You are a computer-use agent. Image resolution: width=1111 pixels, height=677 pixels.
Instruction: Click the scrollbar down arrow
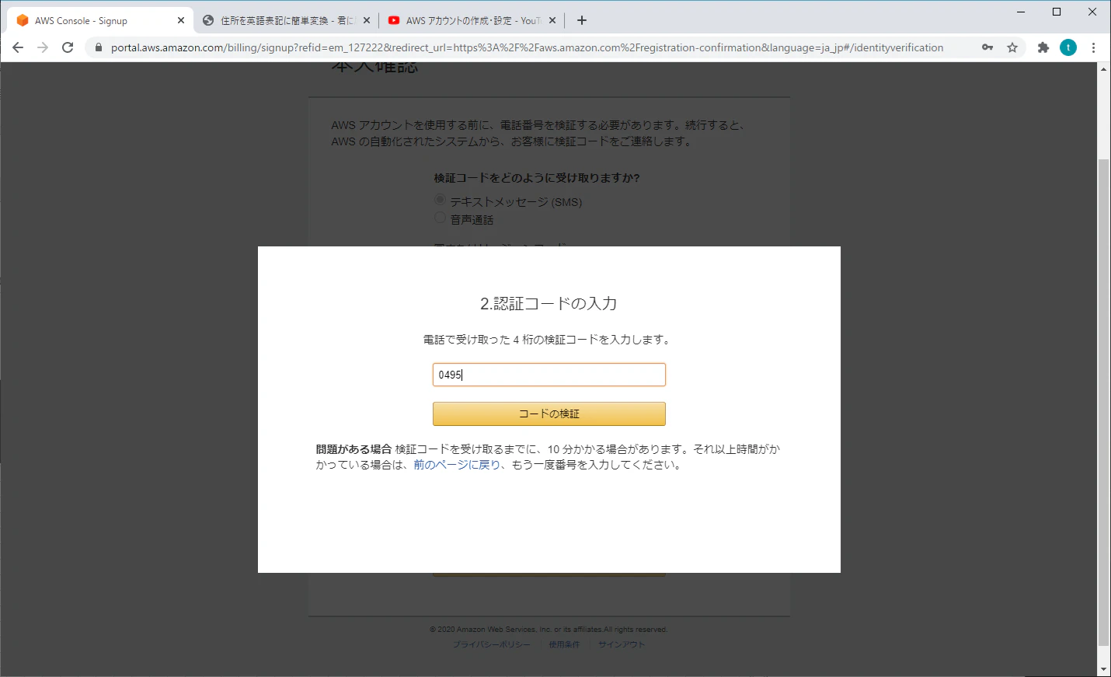1103,669
